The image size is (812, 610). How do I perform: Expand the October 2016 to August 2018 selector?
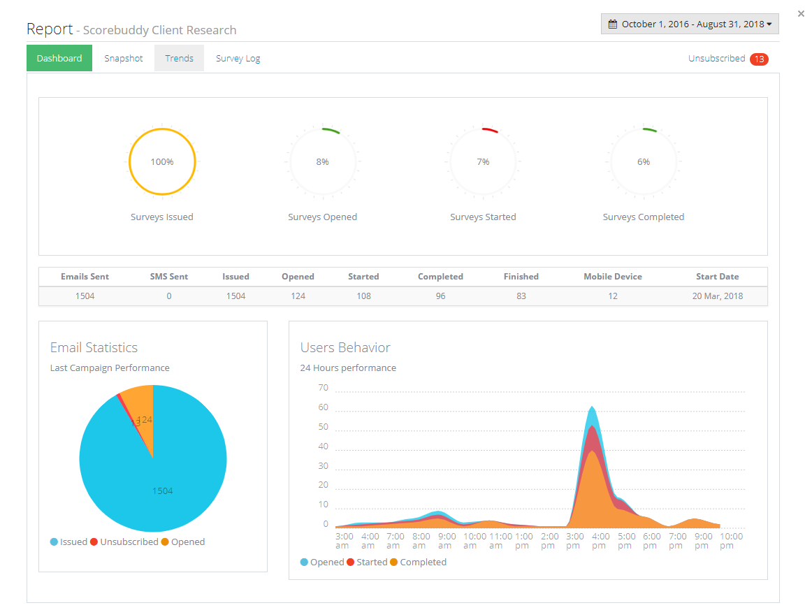pos(690,24)
